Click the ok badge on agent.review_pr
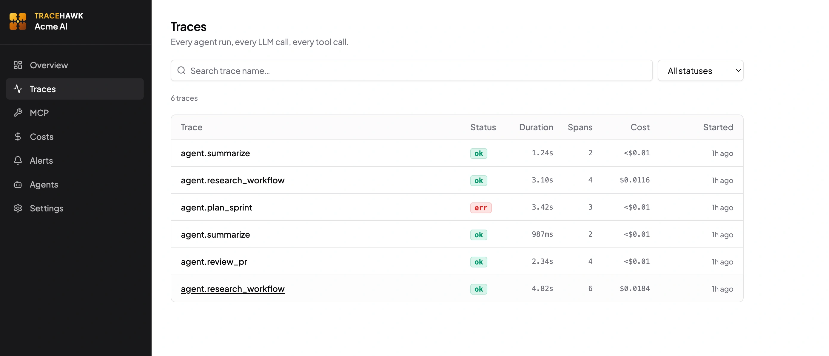829x356 pixels. coord(479,261)
